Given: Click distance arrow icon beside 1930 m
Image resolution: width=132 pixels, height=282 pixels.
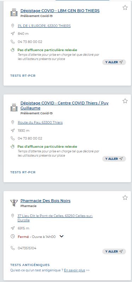Looking at the screenshot, I should point(12,130).
